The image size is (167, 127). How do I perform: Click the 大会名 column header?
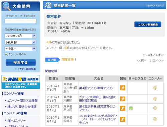click(x=99, y=79)
